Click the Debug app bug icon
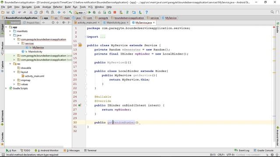Screen dimensions: 280x157 point(94,12)
